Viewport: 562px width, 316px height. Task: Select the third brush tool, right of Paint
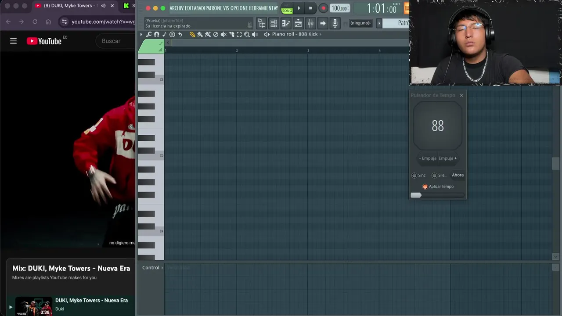[x=208, y=34]
